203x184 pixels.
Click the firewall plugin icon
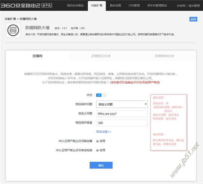(13, 31)
